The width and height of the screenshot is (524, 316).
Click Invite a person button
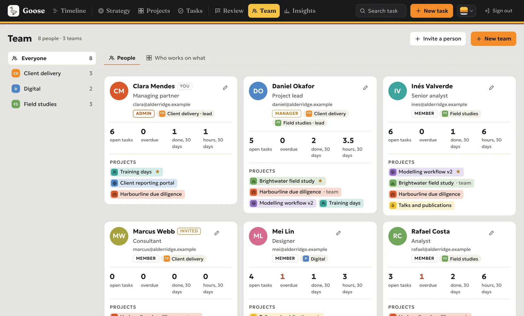(x=438, y=39)
